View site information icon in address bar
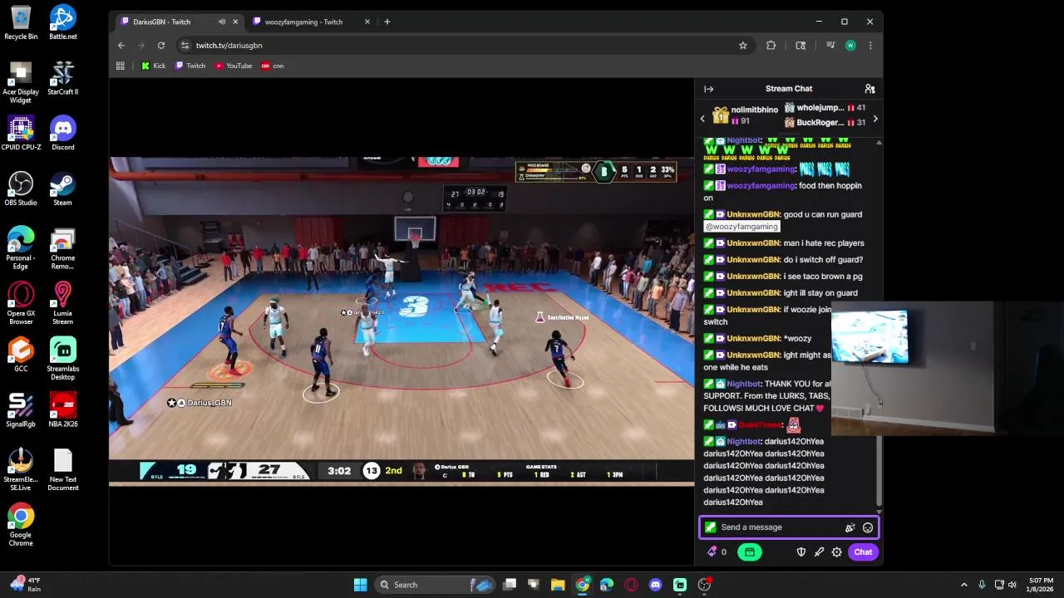Image resolution: width=1064 pixels, height=598 pixels. pyautogui.click(x=185, y=46)
